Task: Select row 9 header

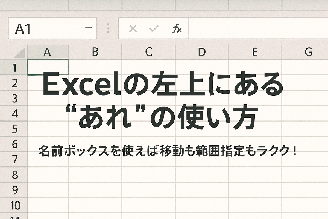Action: click(14, 190)
